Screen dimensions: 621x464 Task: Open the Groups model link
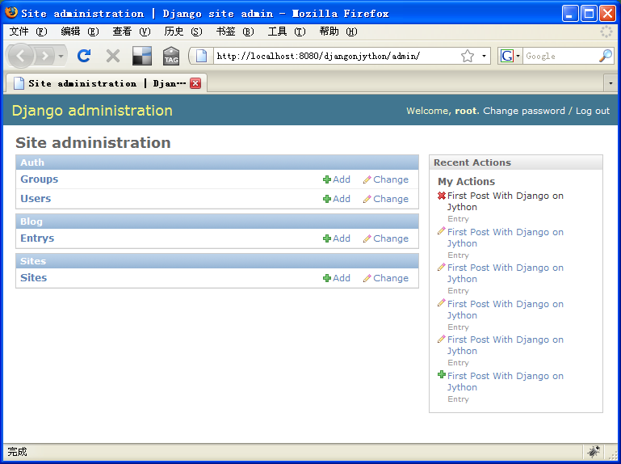click(x=40, y=179)
